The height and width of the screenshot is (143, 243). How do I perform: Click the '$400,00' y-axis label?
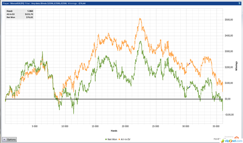point(229,35)
